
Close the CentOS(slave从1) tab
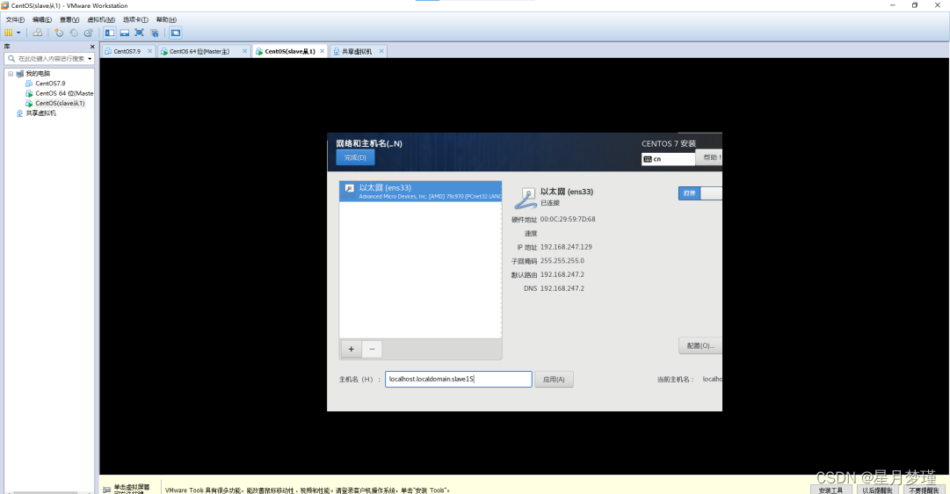pos(322,51)
